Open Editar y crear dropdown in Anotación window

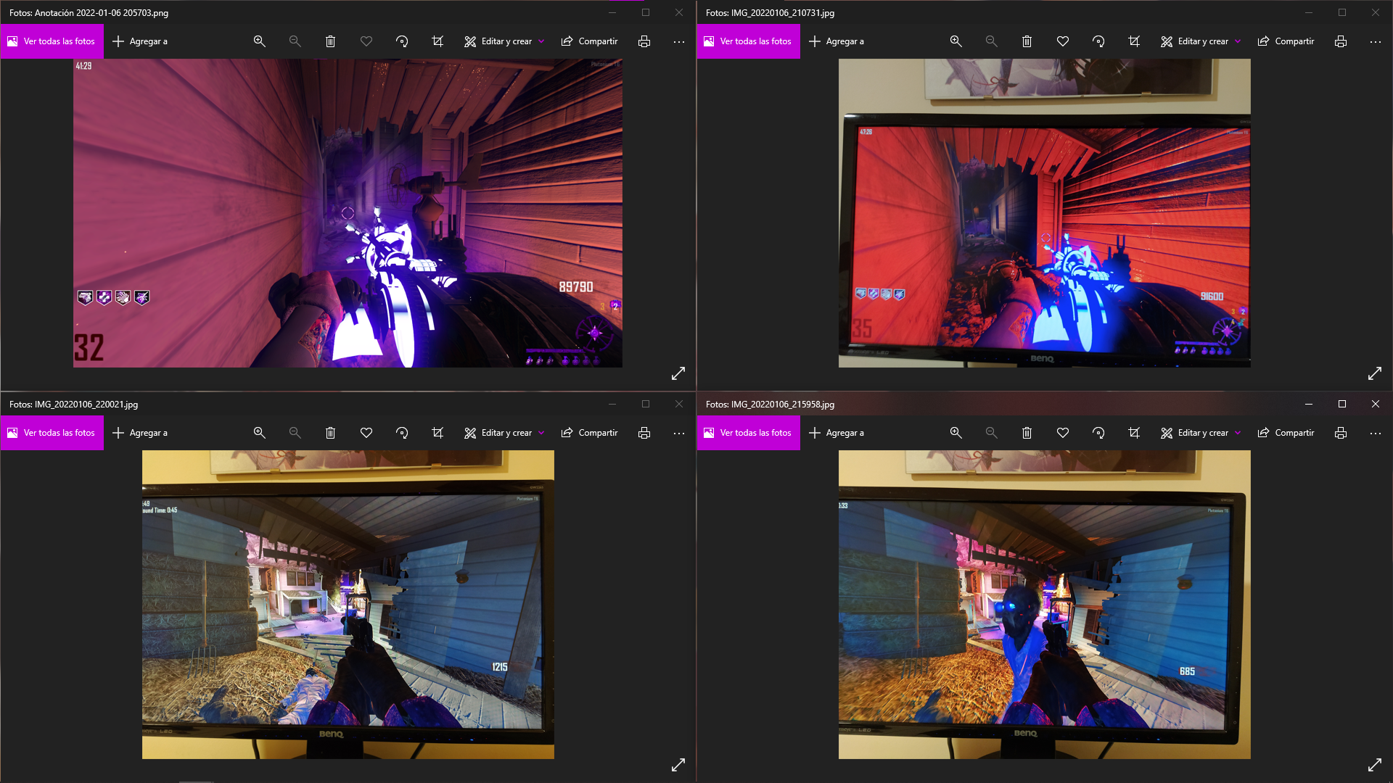[x=504, y=41]
